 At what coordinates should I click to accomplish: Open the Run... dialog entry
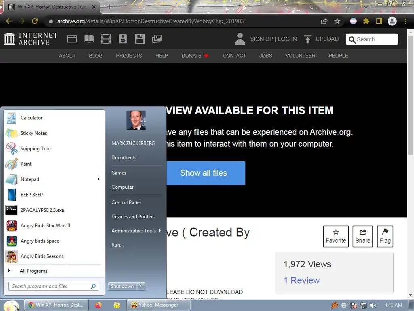point(118,245)
